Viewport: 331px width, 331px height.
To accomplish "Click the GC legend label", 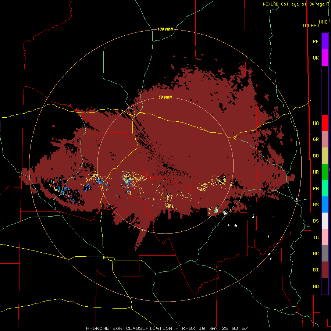I will click(316, 254).
